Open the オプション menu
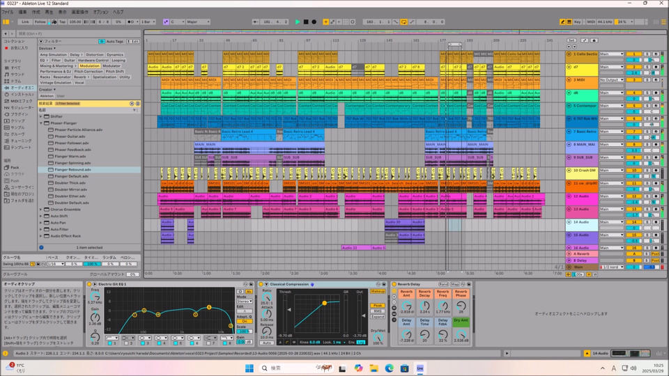The image size is (669, 376). (100, 12)
